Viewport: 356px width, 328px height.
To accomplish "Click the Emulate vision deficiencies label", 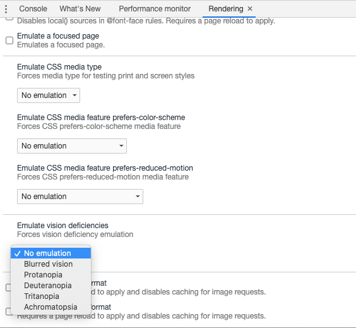I will point(62,226).
